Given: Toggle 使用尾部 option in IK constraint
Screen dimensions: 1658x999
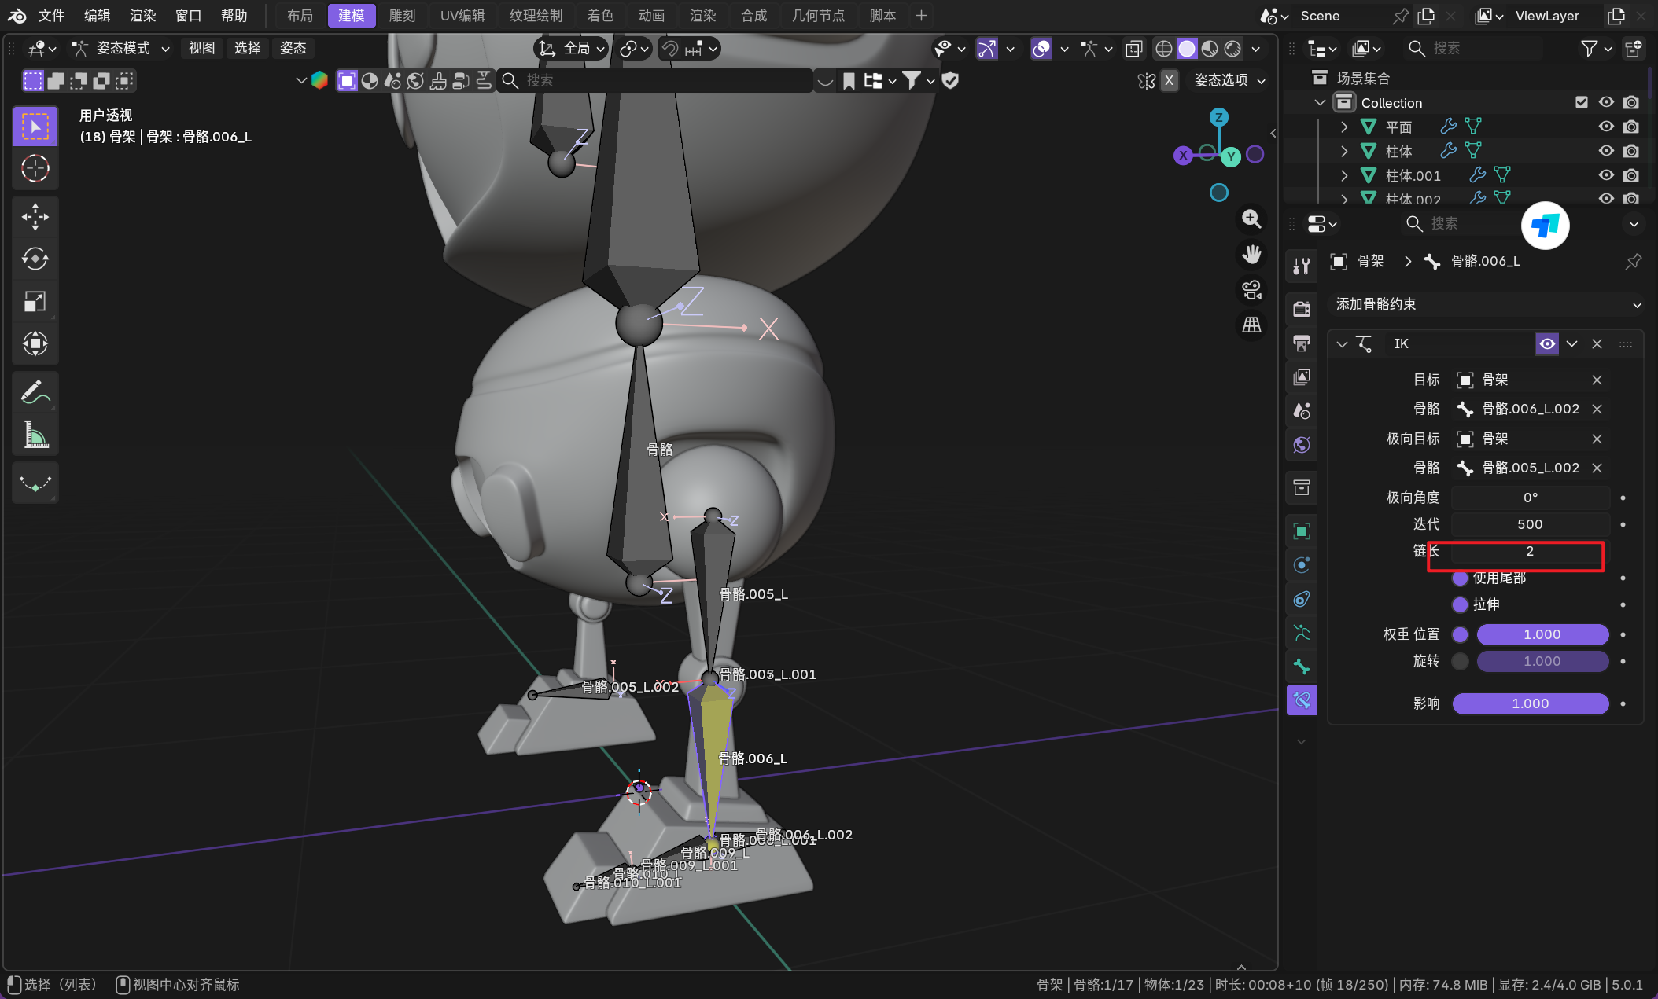Looking at the screenshot, I should [1461, 578].
